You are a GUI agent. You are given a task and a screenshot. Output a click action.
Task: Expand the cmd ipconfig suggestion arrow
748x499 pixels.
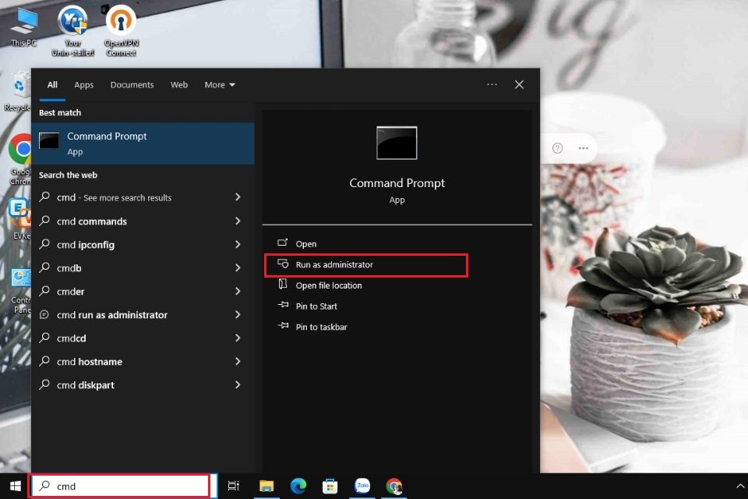(x=238, y=245)
